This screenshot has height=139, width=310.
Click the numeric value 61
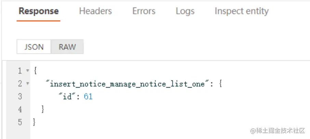click(x=88, y=97)
